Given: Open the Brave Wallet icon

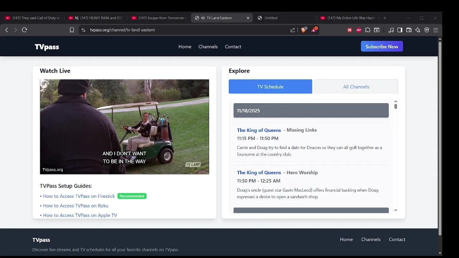Looking at the screenshot, I should tap(409, 30).
